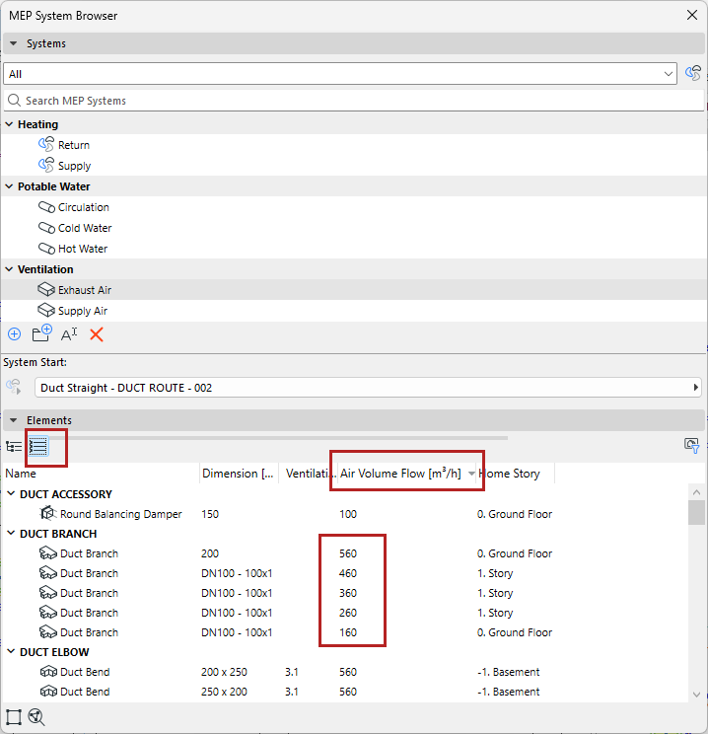Click the Dimension column header

(239, 474)
